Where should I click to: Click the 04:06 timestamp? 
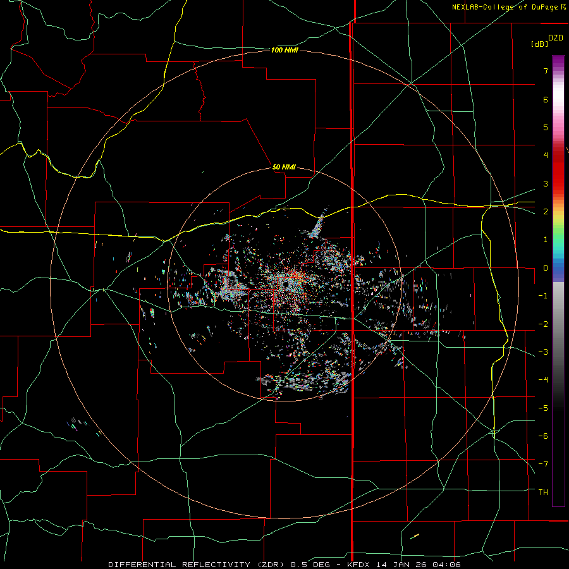[x=447, y=565]
